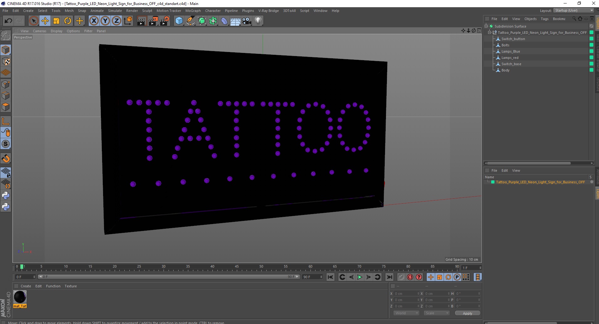Open the Simulate menu
599x324 pixels.
(x=115, y=11)
